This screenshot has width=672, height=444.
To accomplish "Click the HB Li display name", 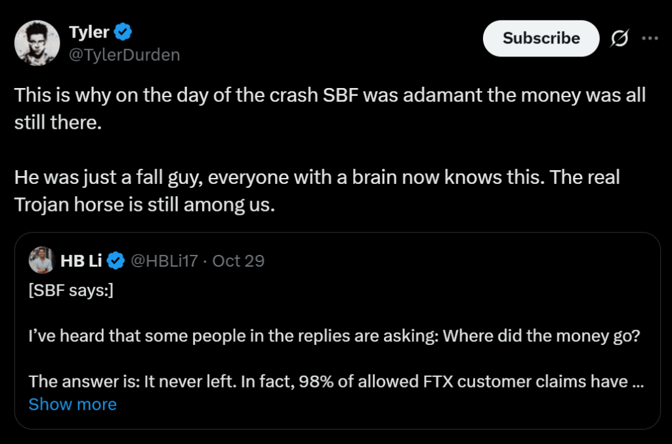I will coord(81,261).
